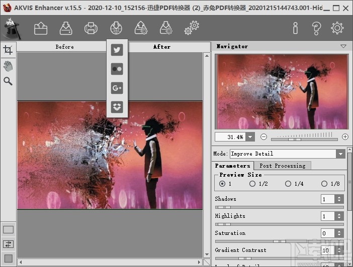Click the Shadows slider
The height and width of the screenshot is (267, 353).
280,207
